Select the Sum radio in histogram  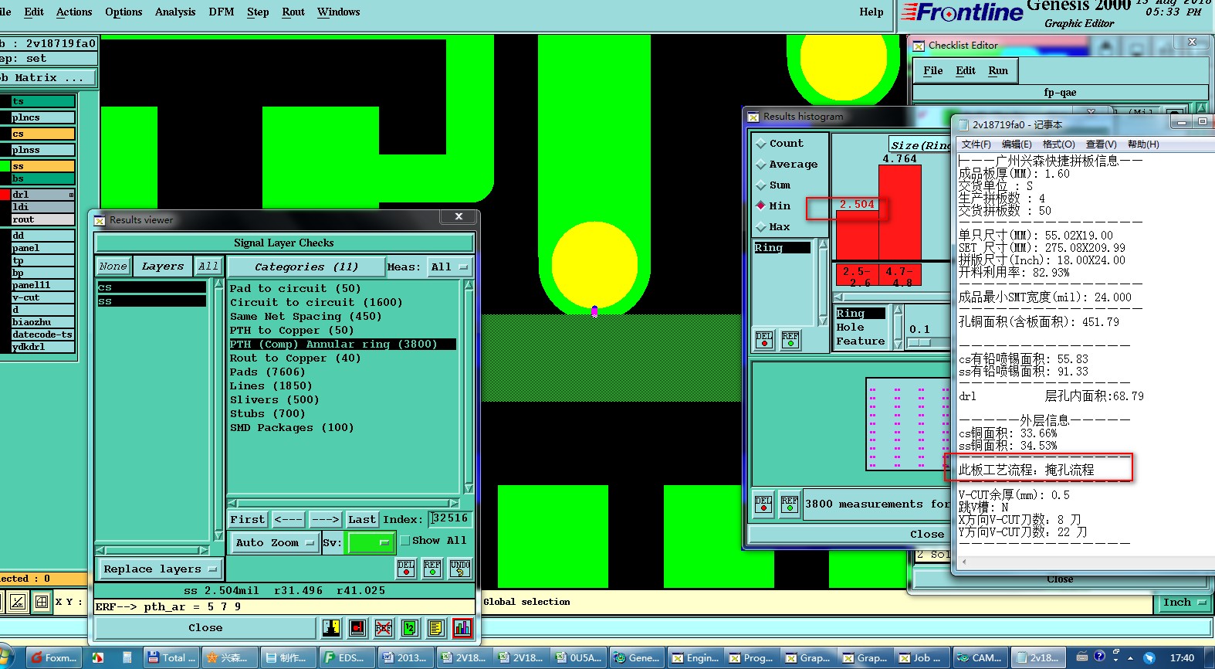coord(761,185)
